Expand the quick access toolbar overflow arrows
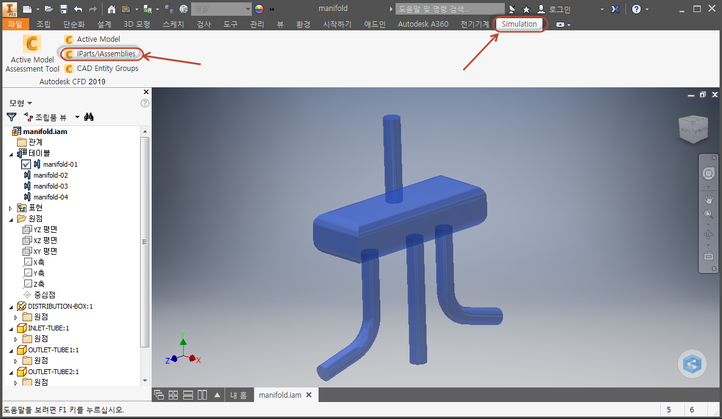Viewport: 722px width, 419px height. pos(272,9)
